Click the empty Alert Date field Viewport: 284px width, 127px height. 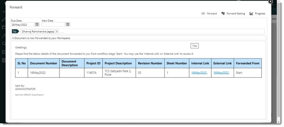click(53, 25)
